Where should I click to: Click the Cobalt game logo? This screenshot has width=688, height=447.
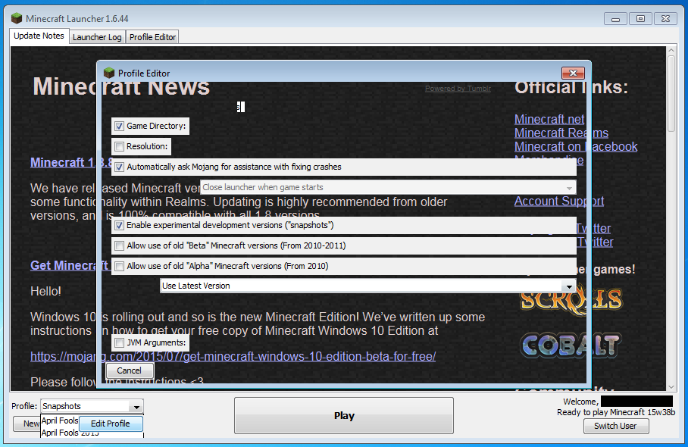571,345
